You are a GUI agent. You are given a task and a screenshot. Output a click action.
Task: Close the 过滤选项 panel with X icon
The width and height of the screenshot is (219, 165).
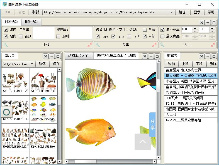202,23
